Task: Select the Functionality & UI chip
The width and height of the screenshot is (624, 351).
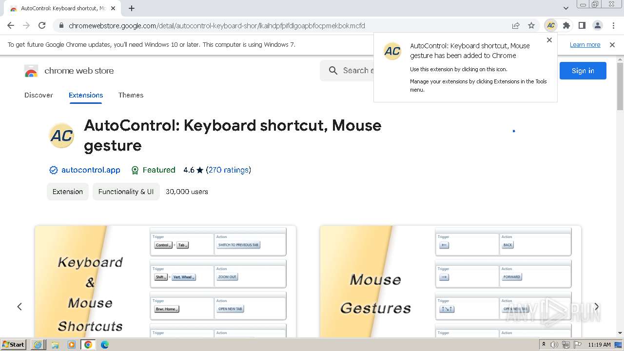Action: [x=126, y=192]
